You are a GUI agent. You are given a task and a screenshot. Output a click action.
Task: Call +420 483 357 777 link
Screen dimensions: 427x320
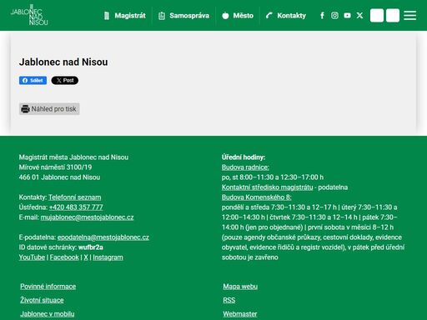76,207
